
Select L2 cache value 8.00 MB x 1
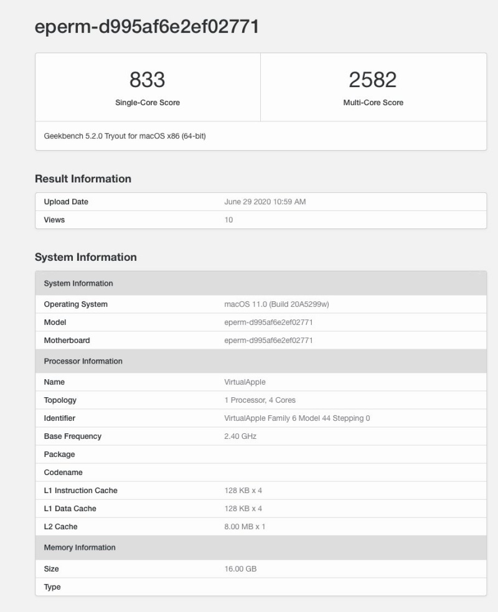245,527
